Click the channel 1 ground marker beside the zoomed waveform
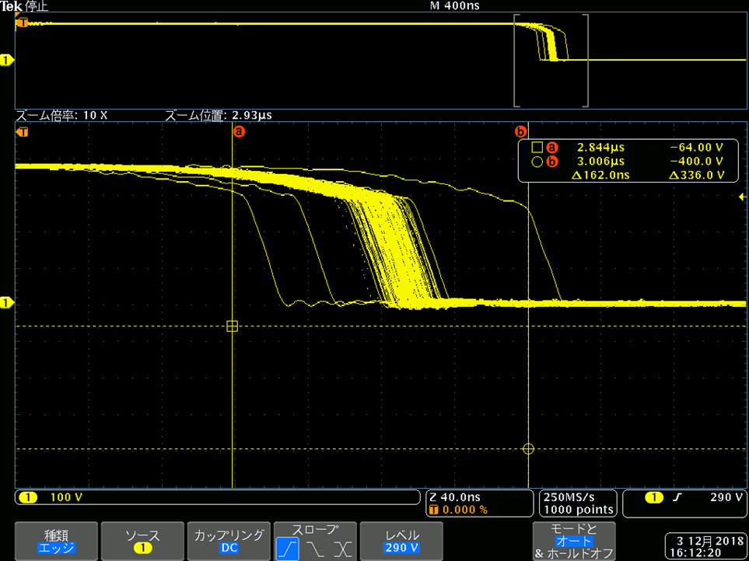 coord(7,303)
